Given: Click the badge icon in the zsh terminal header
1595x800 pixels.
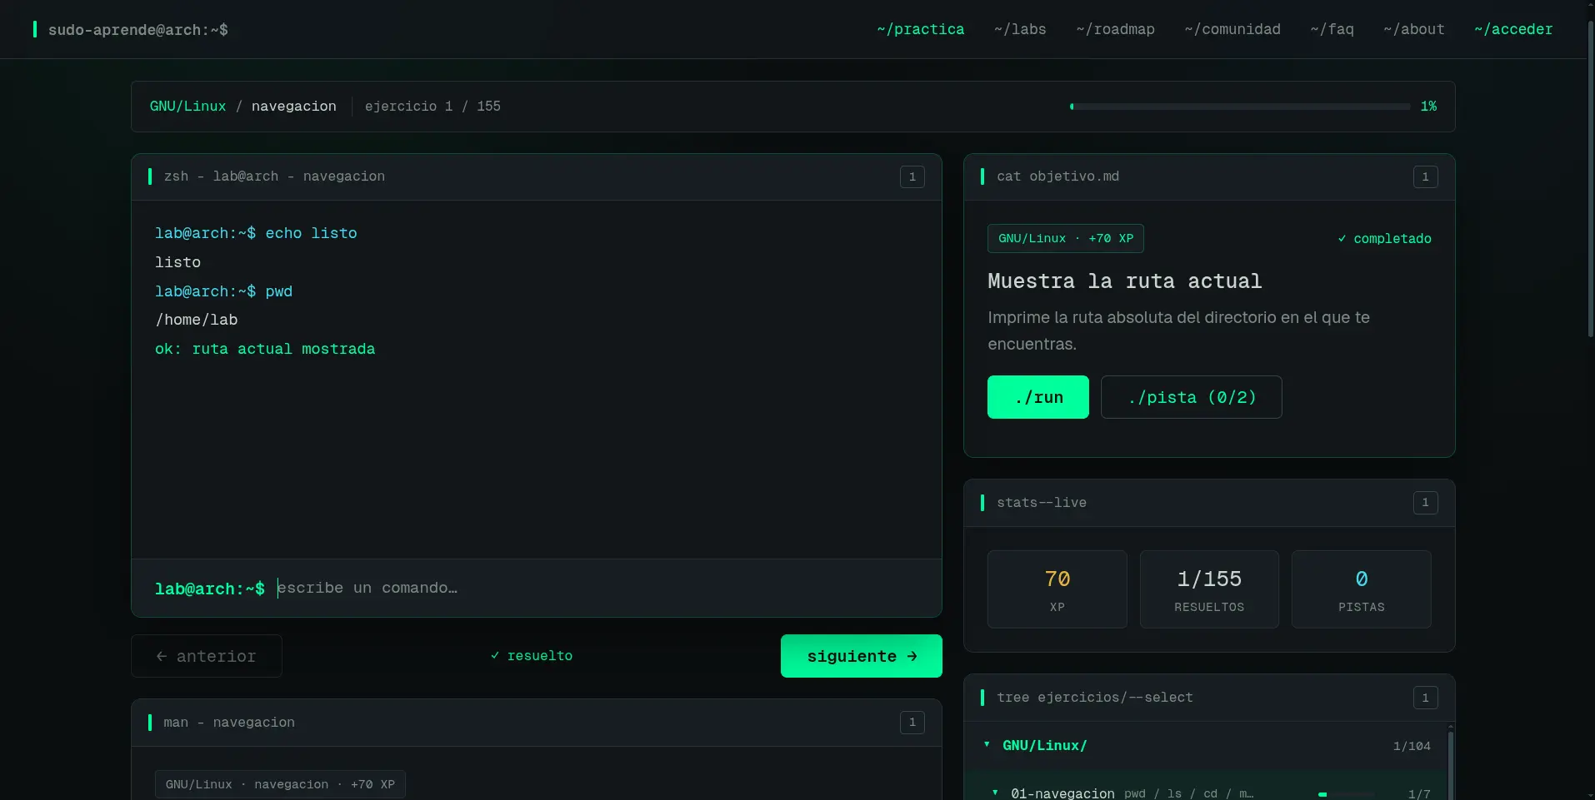Looking at the screenshot, I should (912, 176).
